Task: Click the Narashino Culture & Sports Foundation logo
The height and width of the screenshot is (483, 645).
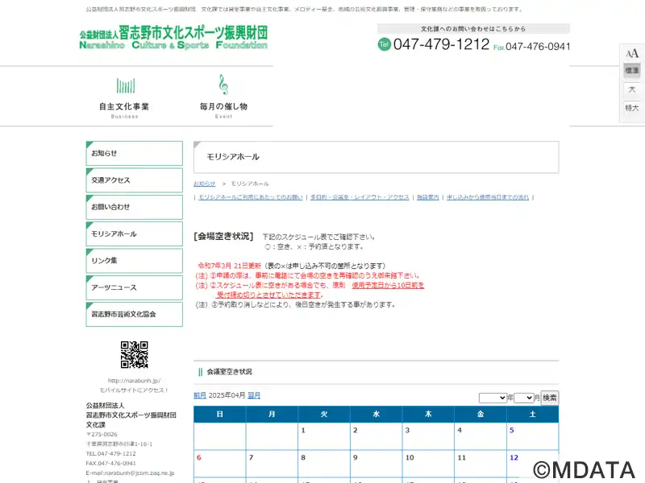Action: [173, 38]
